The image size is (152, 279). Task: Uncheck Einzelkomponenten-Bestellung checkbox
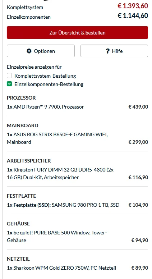(x=9, y=84)
